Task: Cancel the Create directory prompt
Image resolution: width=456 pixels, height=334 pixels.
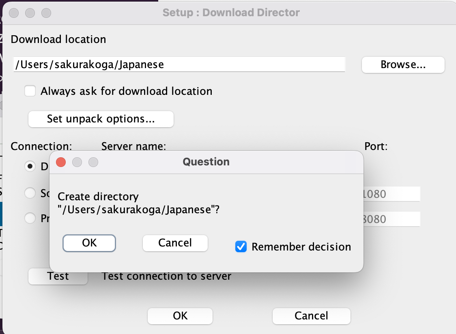Action: click(175, 243)
